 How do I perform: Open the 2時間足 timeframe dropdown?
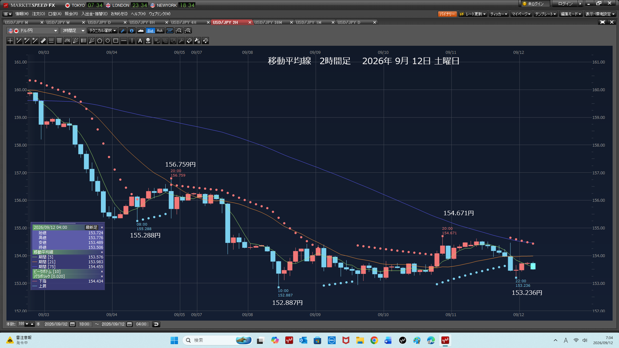73,30
